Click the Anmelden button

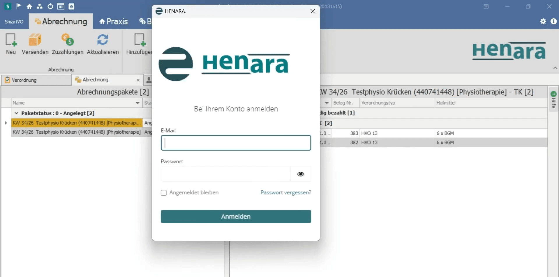[x=236, y=217]
